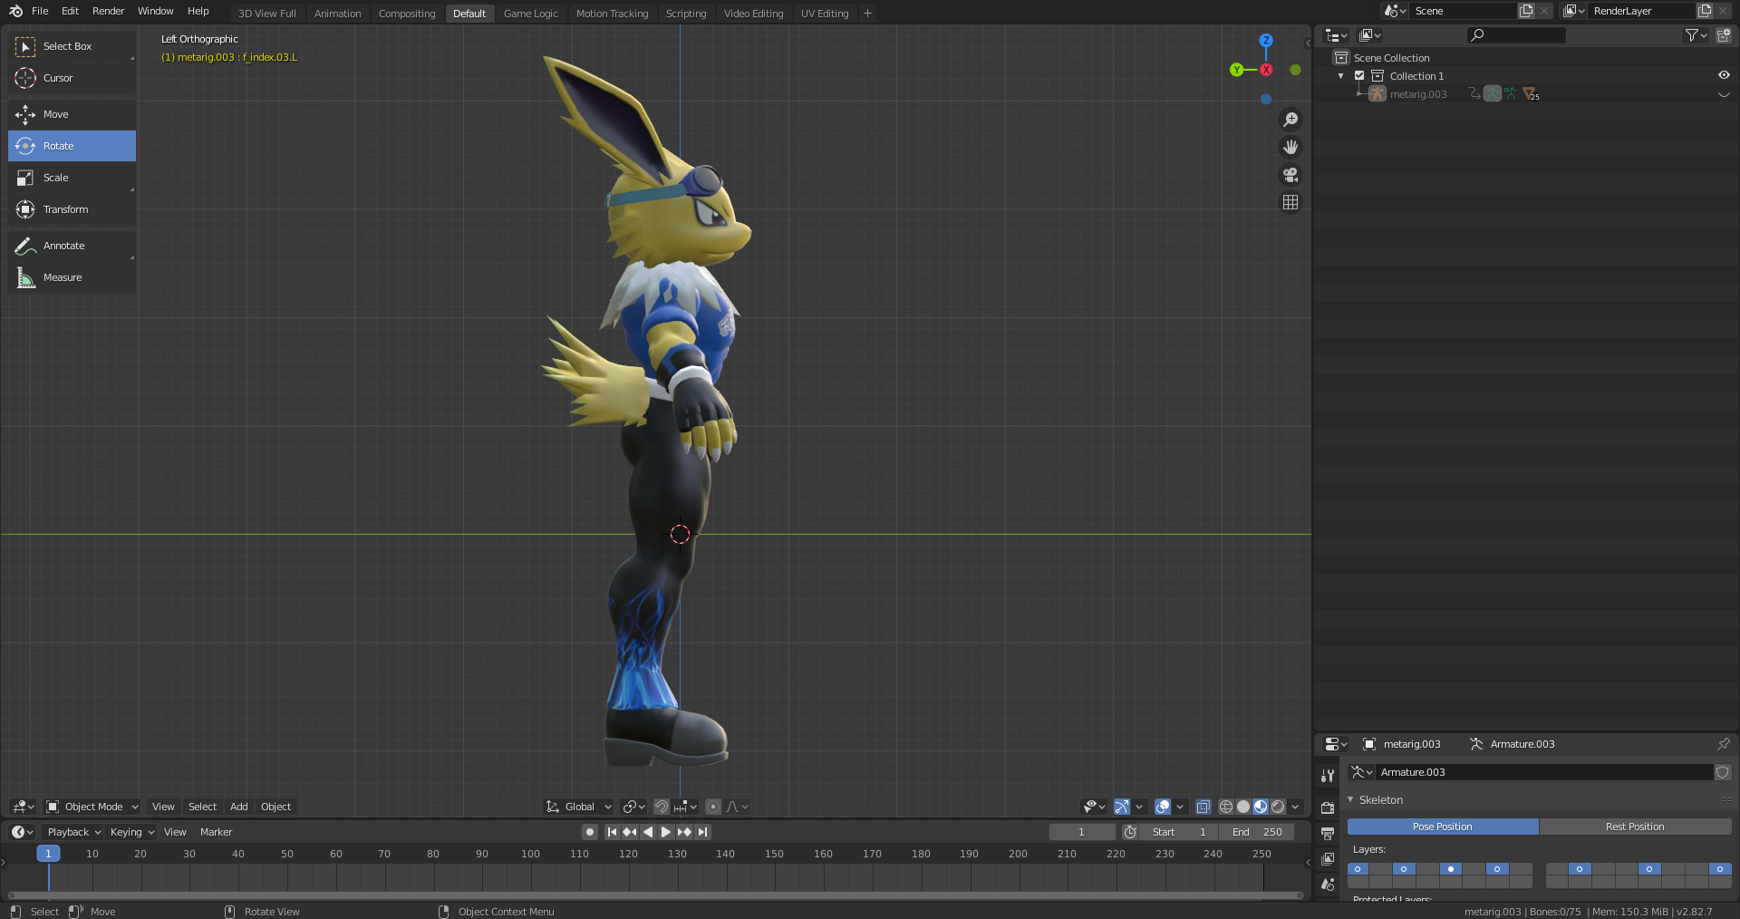The height and width of the screenshot is (919, 1740).
Task: Switch to the Animation workspace tab
Action: (x=337, y=14)
